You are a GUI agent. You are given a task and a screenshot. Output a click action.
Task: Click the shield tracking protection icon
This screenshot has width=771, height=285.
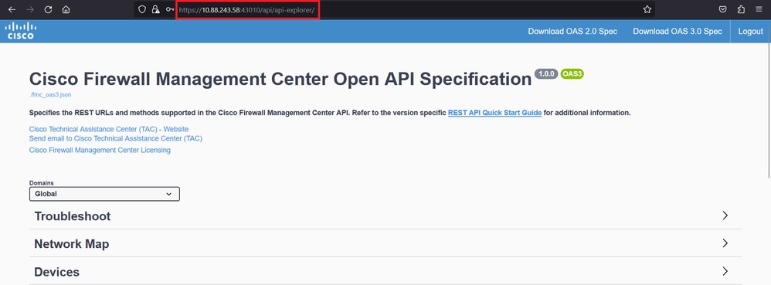142,9
